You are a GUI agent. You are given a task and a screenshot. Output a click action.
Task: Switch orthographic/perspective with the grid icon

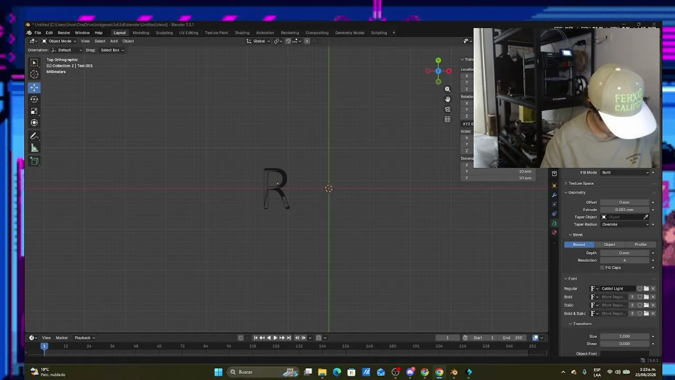click(448, 119)
